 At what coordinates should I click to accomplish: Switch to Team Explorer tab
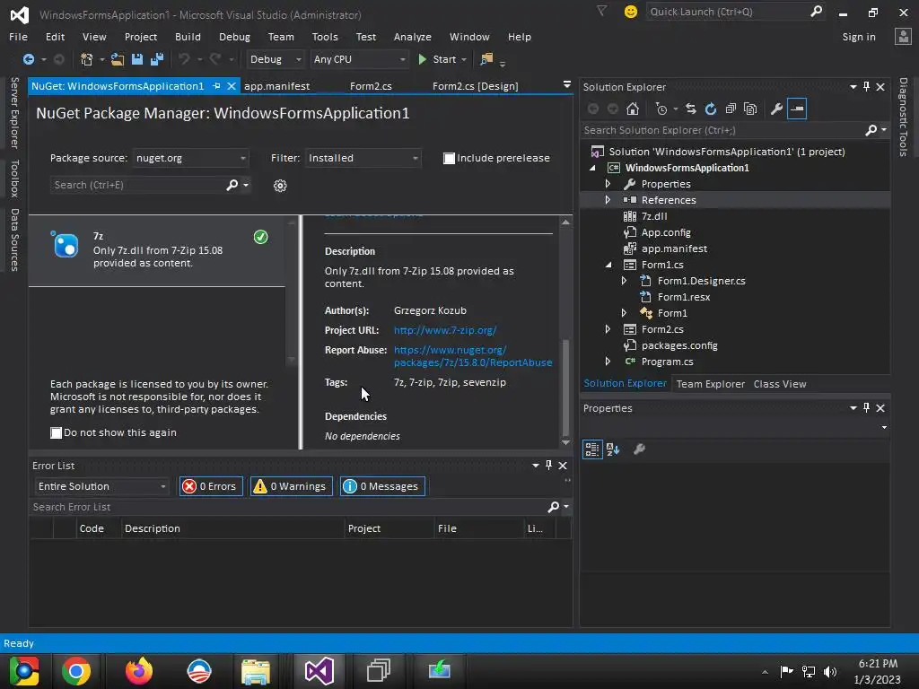coord(711,384)
